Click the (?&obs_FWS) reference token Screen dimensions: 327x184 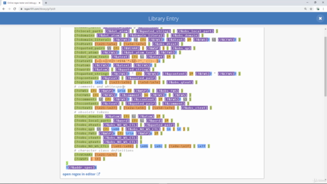(x=168, y=91)
